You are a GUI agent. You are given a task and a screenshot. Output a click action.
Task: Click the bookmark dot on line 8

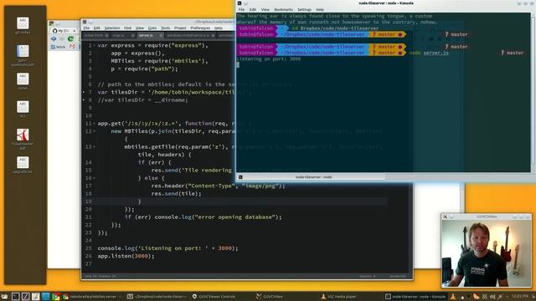[x=84, y=100]
